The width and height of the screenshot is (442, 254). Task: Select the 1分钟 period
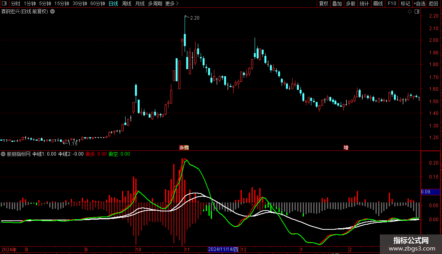point(30,4)
